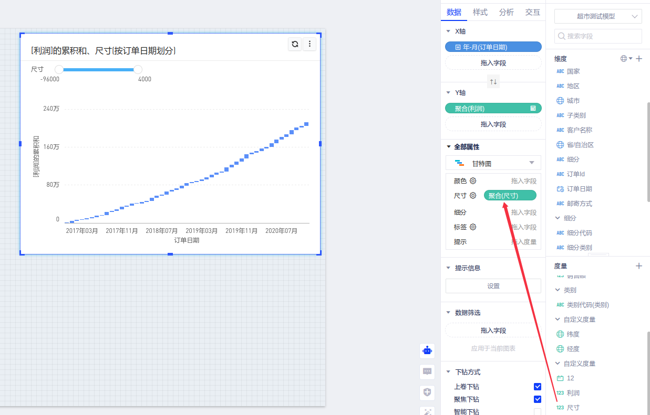650x415 pixels.
Task: Uncheck the 聚焦下钻 checkbox
Action: point(537,399)
